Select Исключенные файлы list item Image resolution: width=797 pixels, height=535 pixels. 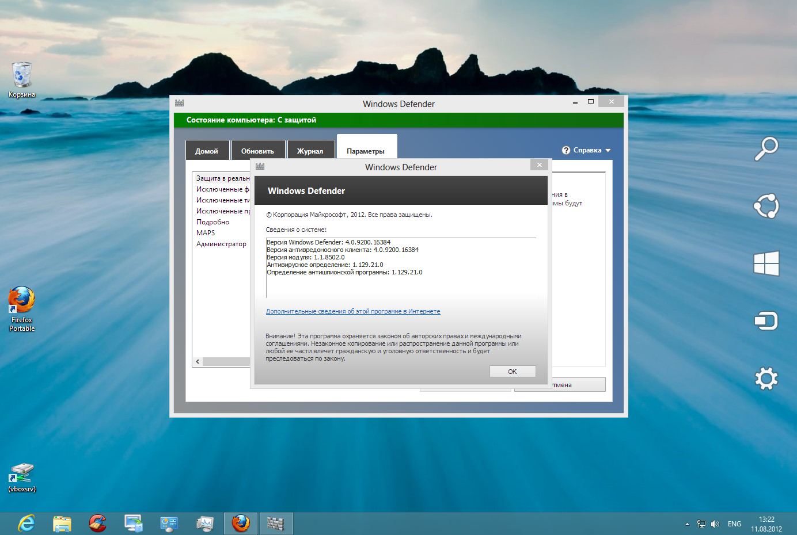223,189
